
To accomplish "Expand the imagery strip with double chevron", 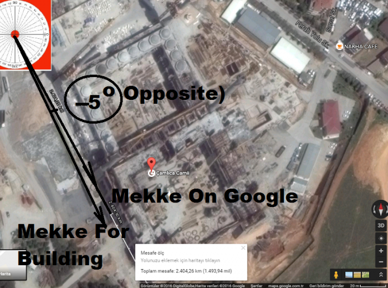I will click(x=381, y=275).
